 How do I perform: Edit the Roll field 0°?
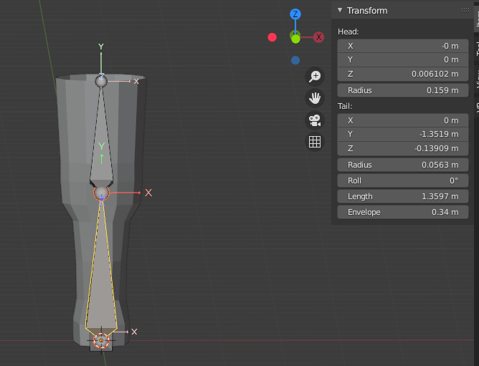tap(403, 180)
